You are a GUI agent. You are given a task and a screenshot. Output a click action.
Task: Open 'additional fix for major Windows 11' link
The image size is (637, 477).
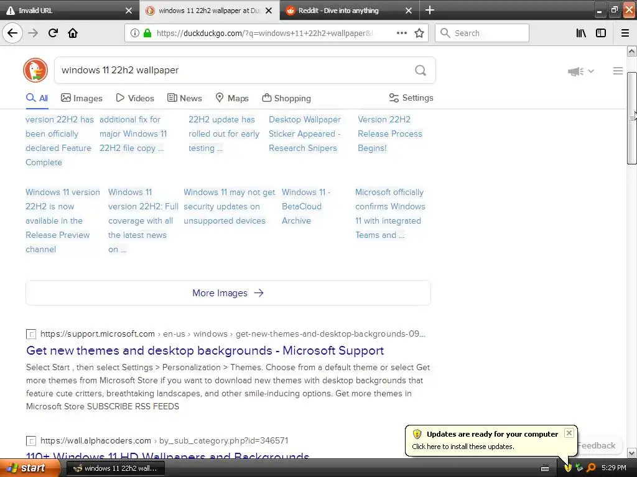click(x=133, y=134)
